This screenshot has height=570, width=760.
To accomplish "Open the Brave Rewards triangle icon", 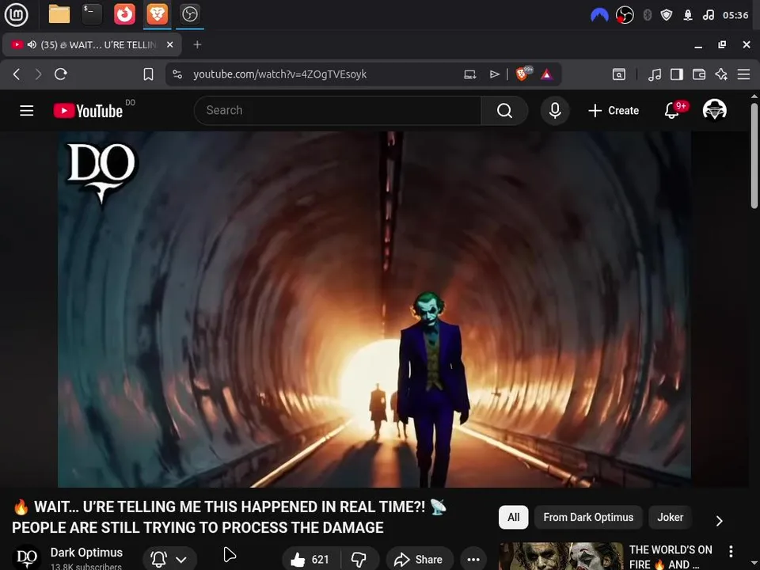I will [x=547, y=74].
